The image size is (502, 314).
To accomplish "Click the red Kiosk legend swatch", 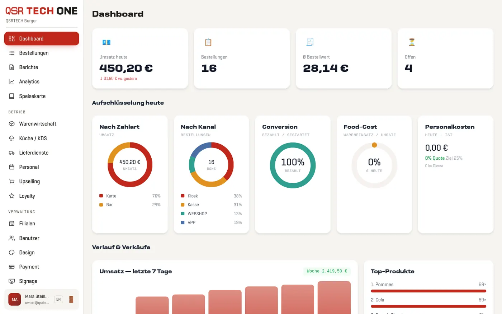I will pyautogui.click(x=183, y=196).
